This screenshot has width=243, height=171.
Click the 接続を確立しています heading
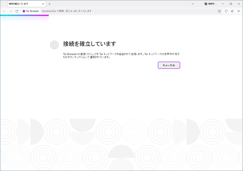click(90, 44)
